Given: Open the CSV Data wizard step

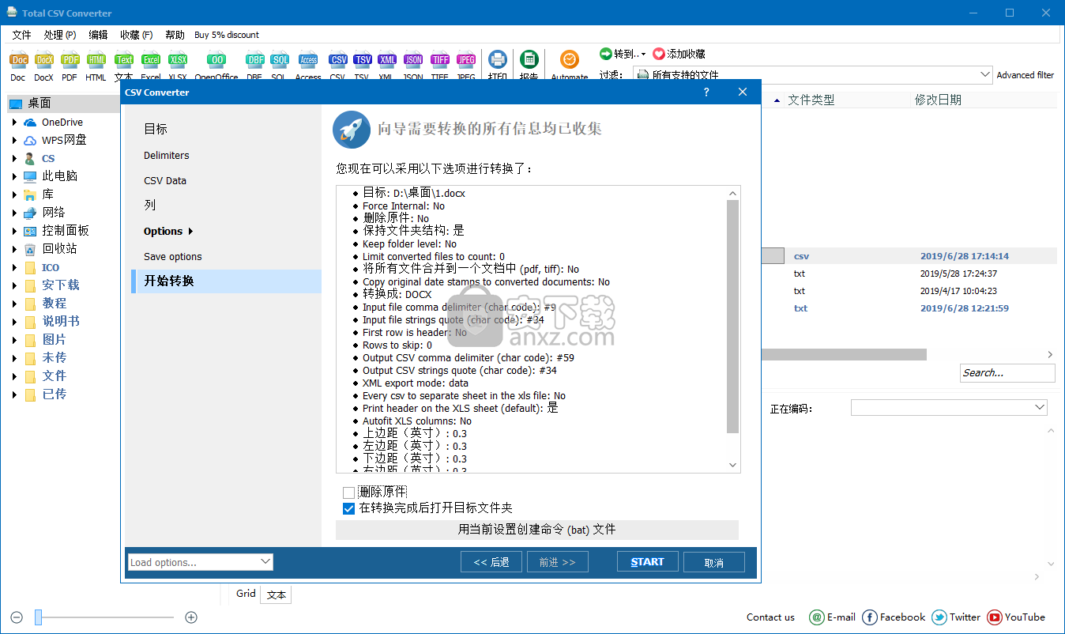Looking at the screenshot, I should pos(165,181).
